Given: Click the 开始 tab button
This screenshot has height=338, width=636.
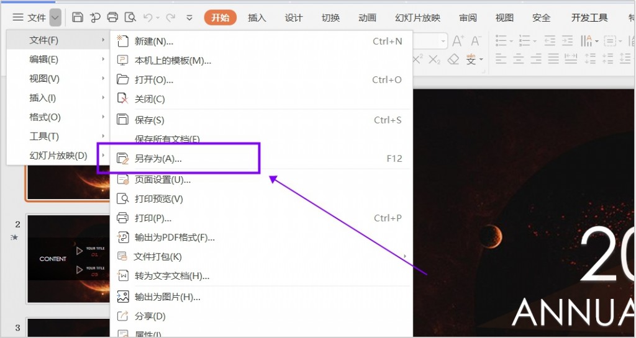Looking at the screenshot, I should click(220, 17).
